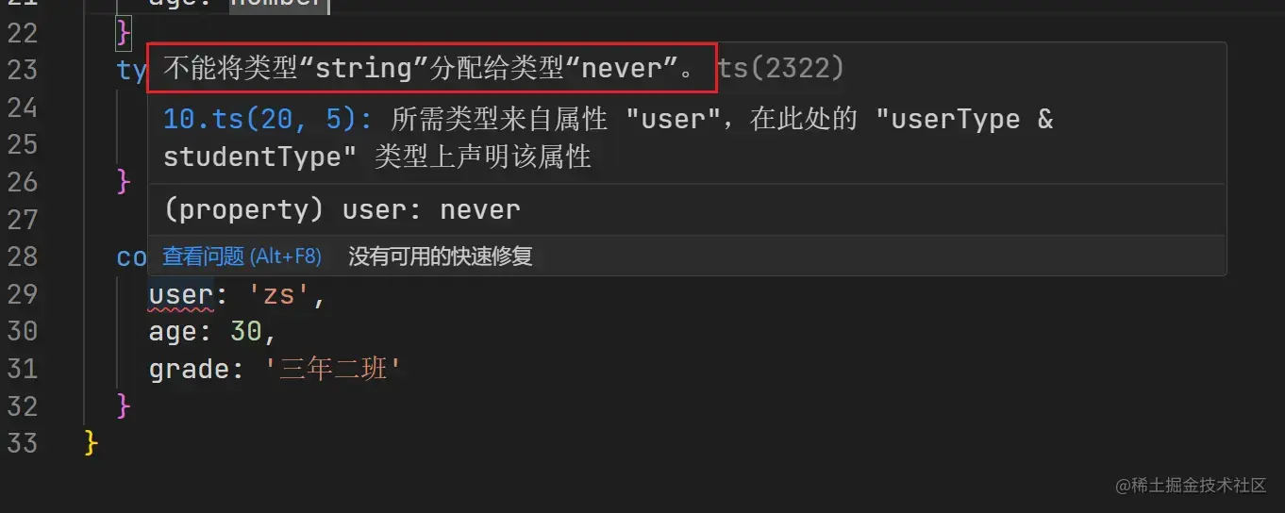
Task: Click the 'zs' string value
Action: [x=280, y=295]
